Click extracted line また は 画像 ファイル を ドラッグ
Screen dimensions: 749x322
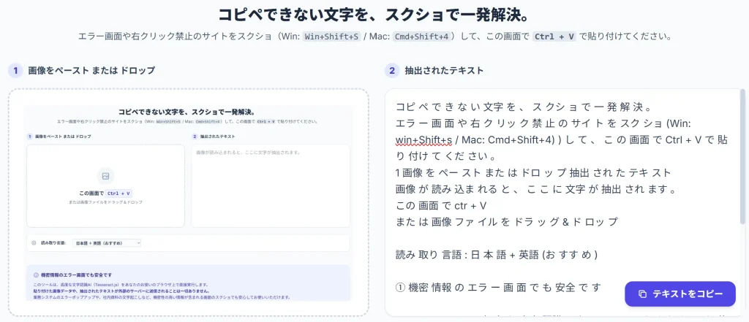click(x=508, y=222)
